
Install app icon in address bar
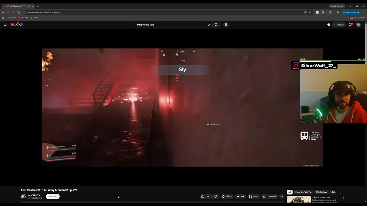click(305, 12)
